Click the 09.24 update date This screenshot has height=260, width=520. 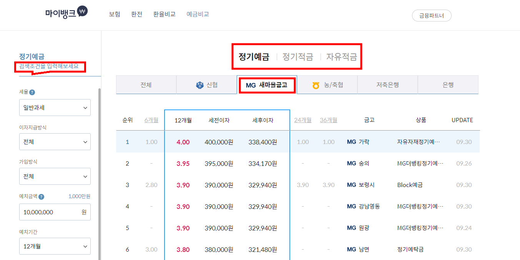coord(464,228)
